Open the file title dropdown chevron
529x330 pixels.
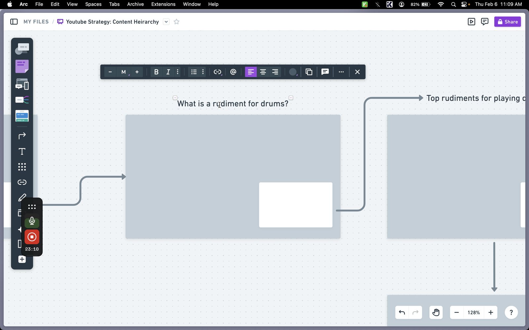(x=166, y=22)
